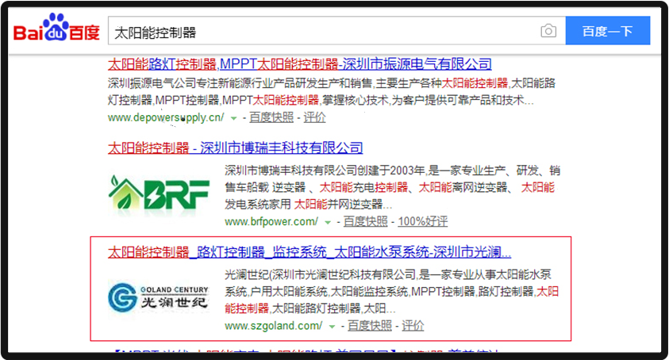Click the Baidu logo
Image resolution: width=669 pixels, height=360 pixels.
(x=56, y=31)
